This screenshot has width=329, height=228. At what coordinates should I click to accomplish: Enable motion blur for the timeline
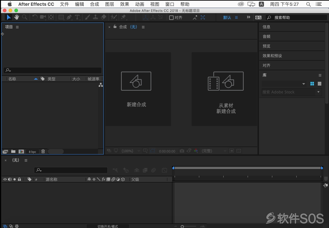pyautogui.click(x=153, y=170)
